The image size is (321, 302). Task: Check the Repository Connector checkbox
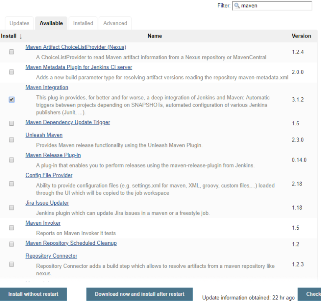tap(11, 264)
